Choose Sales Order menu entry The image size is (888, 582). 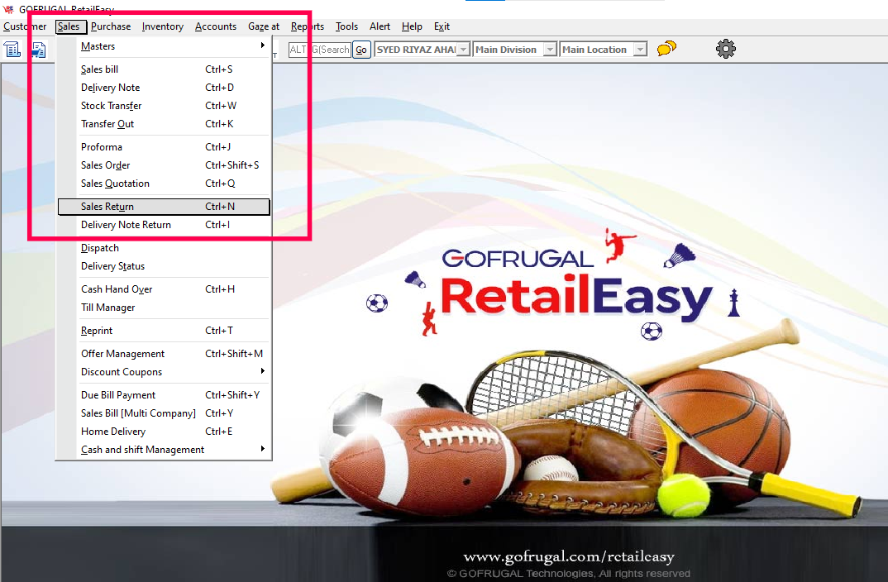coord(164,165)
